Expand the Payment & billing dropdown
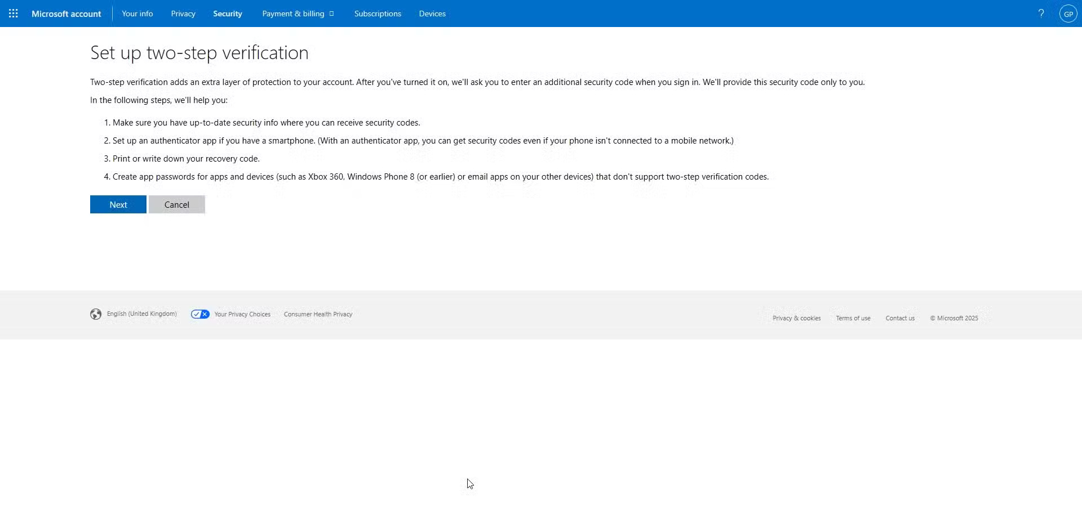The image size is (1082, 523). [x=298, y=14]
